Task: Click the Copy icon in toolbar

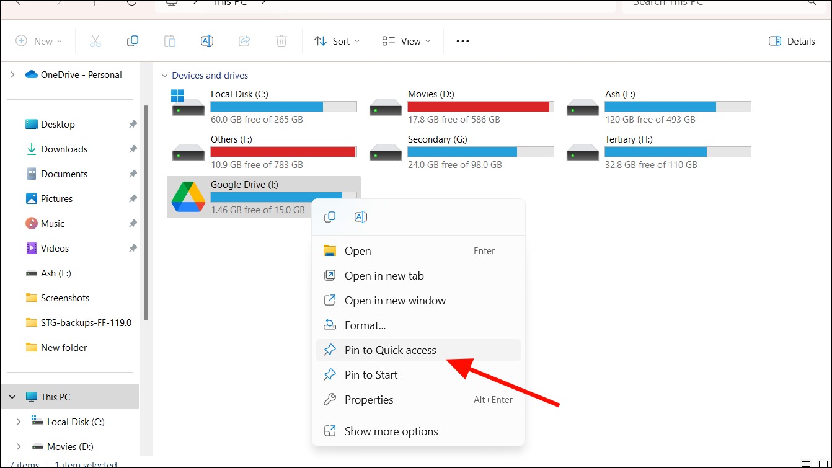Action: tap(132, 41)
